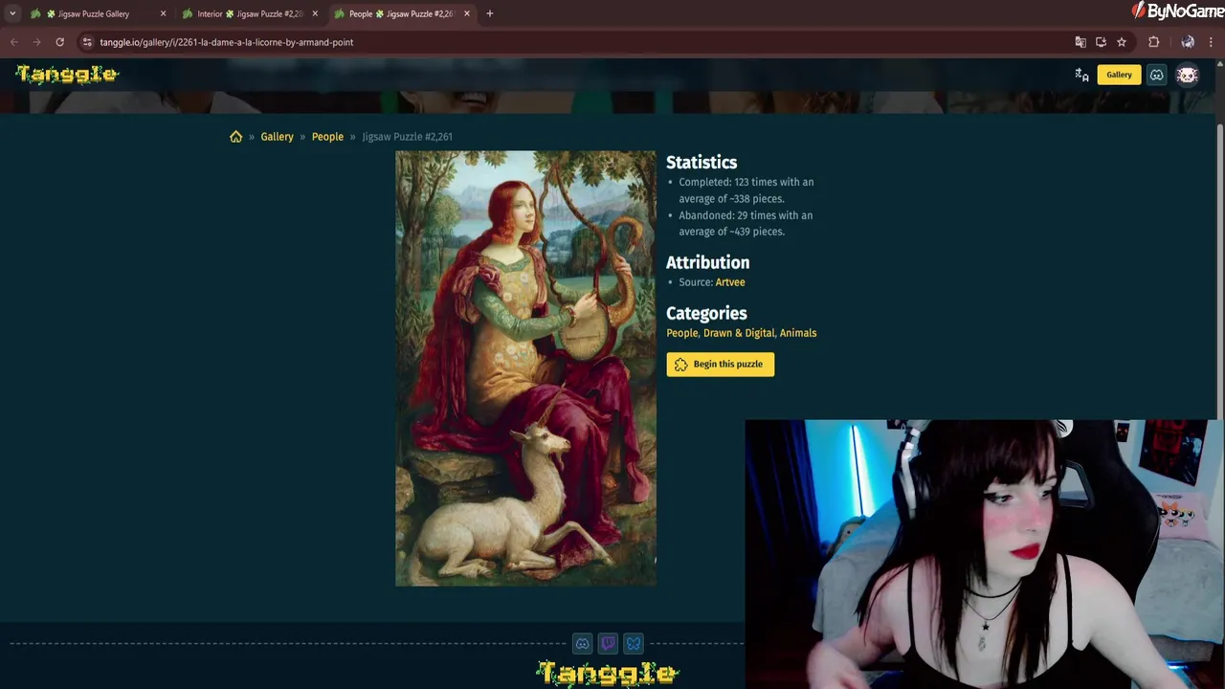This screenshot has height=689, width=1225.
Task: Open the browser three-dot menu
Action: pyautogui.click(x=1212, y=42)
